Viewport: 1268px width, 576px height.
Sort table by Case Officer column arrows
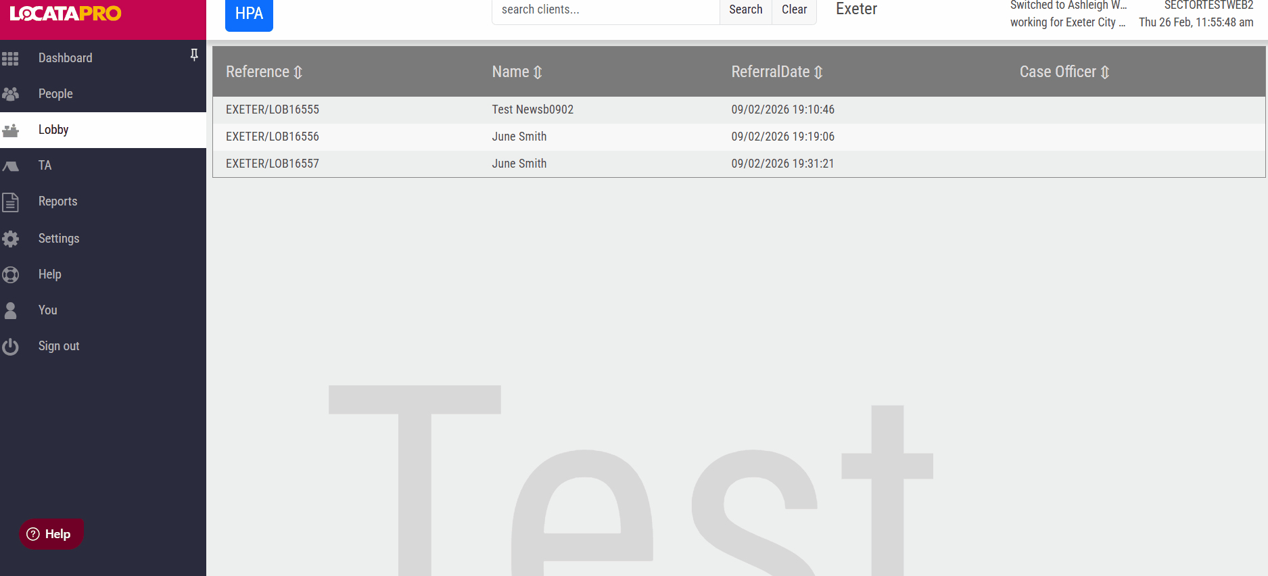tap(1105, 72)
